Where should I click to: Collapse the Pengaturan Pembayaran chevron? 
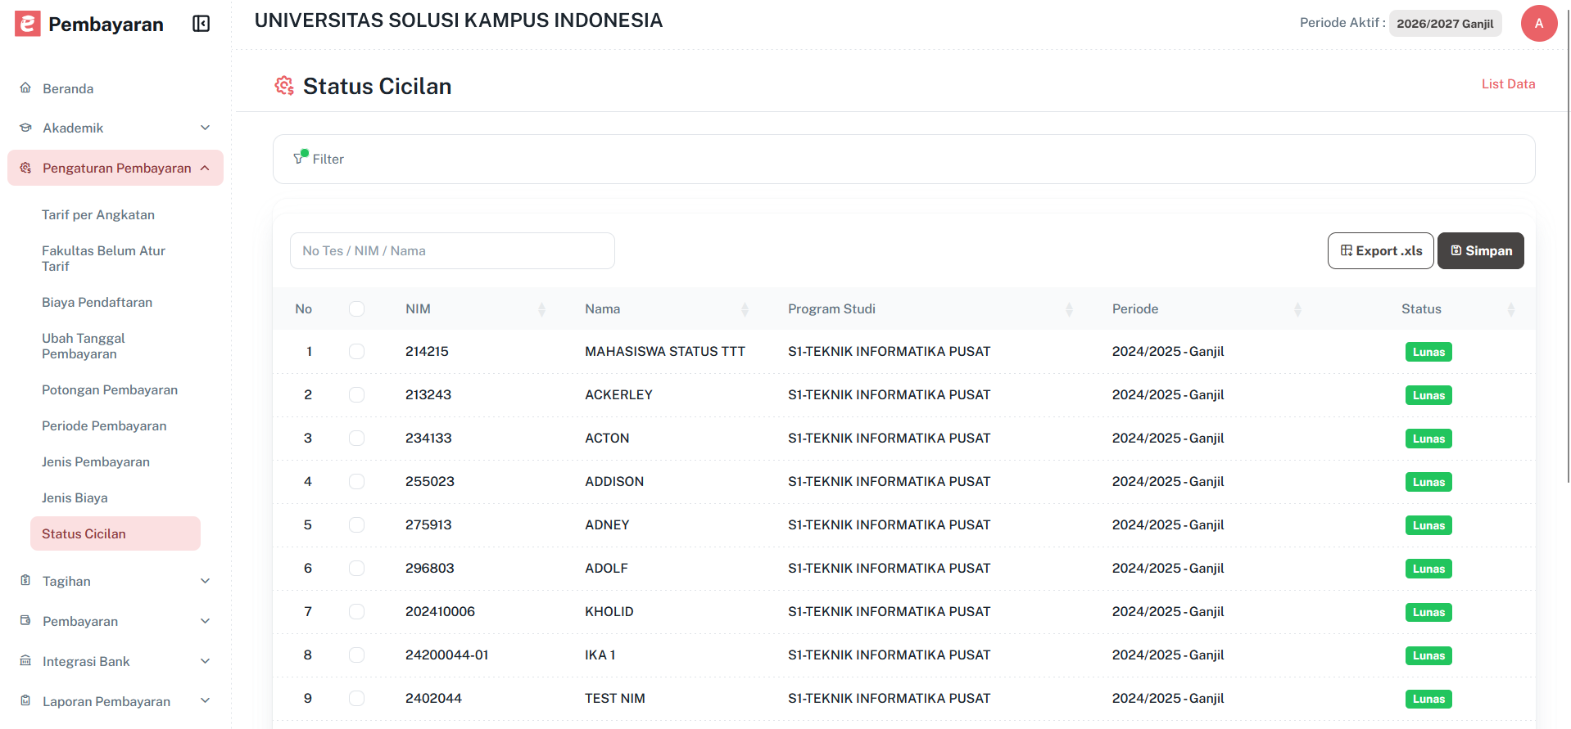click(205, 168)
